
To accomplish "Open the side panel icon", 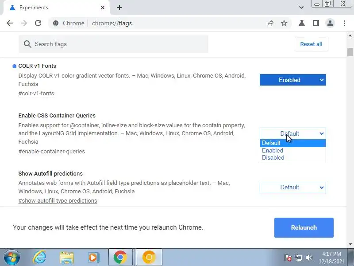I will point(316,23).
